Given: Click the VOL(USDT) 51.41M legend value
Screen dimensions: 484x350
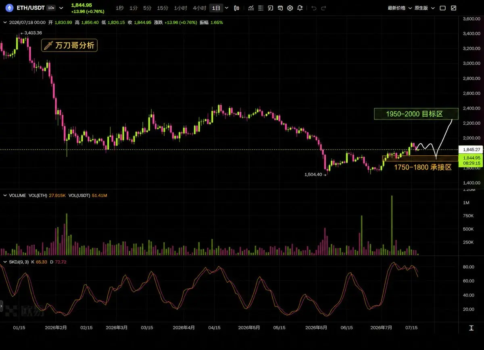Looking at the screenshot, I should (x=88, y=195).
